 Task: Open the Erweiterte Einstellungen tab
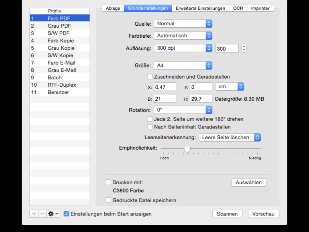(x=200, y=8)
